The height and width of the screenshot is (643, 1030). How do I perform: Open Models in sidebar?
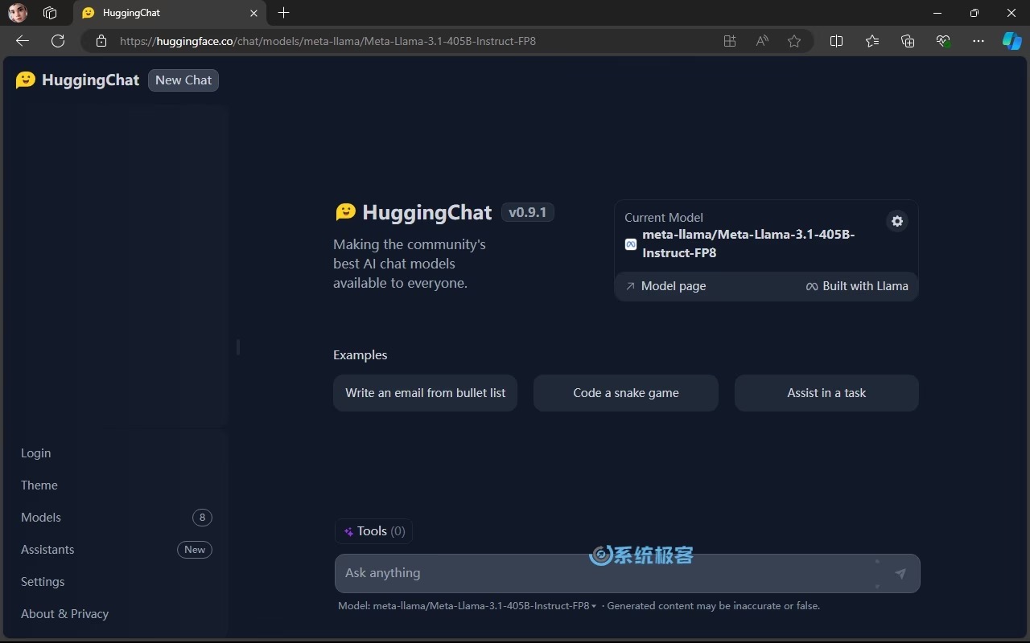pos(117,518)
